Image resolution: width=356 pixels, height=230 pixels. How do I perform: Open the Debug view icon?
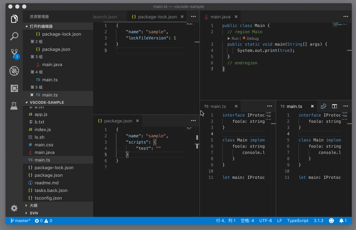point(14,71)
